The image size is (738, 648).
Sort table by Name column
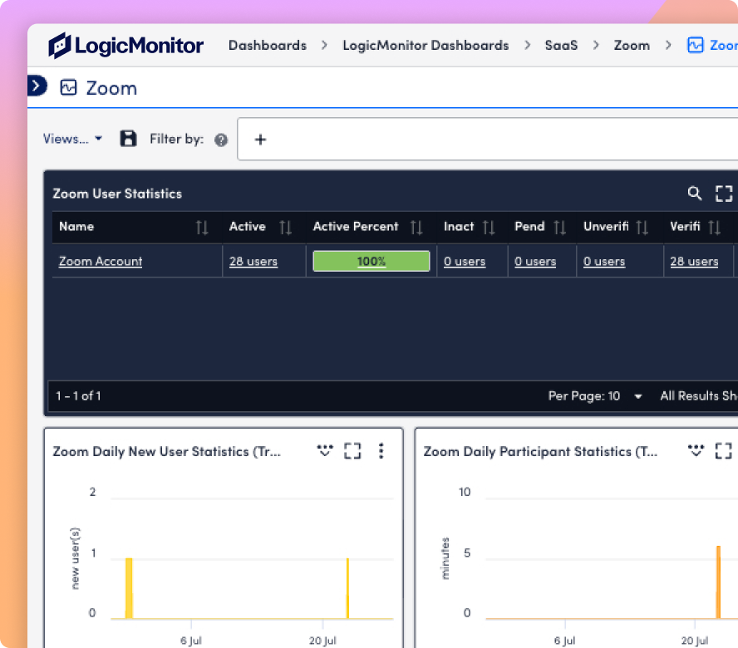click(202, 228)
